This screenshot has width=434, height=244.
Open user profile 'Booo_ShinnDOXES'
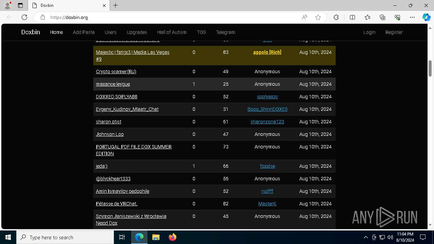click(x=268, y=109)
